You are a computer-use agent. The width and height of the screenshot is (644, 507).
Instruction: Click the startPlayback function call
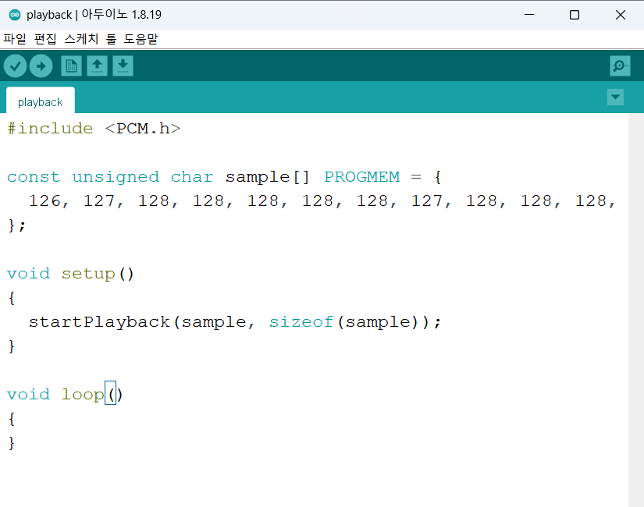pyautogui.click(x=99, y=322)
